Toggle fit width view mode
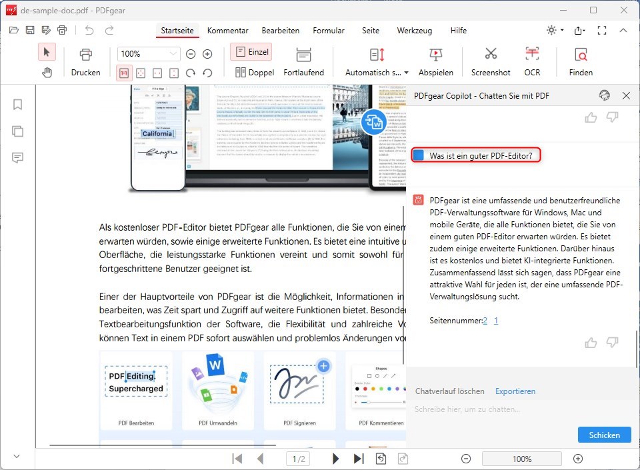The height and width of the screenshot is (470, 640). 157,73
